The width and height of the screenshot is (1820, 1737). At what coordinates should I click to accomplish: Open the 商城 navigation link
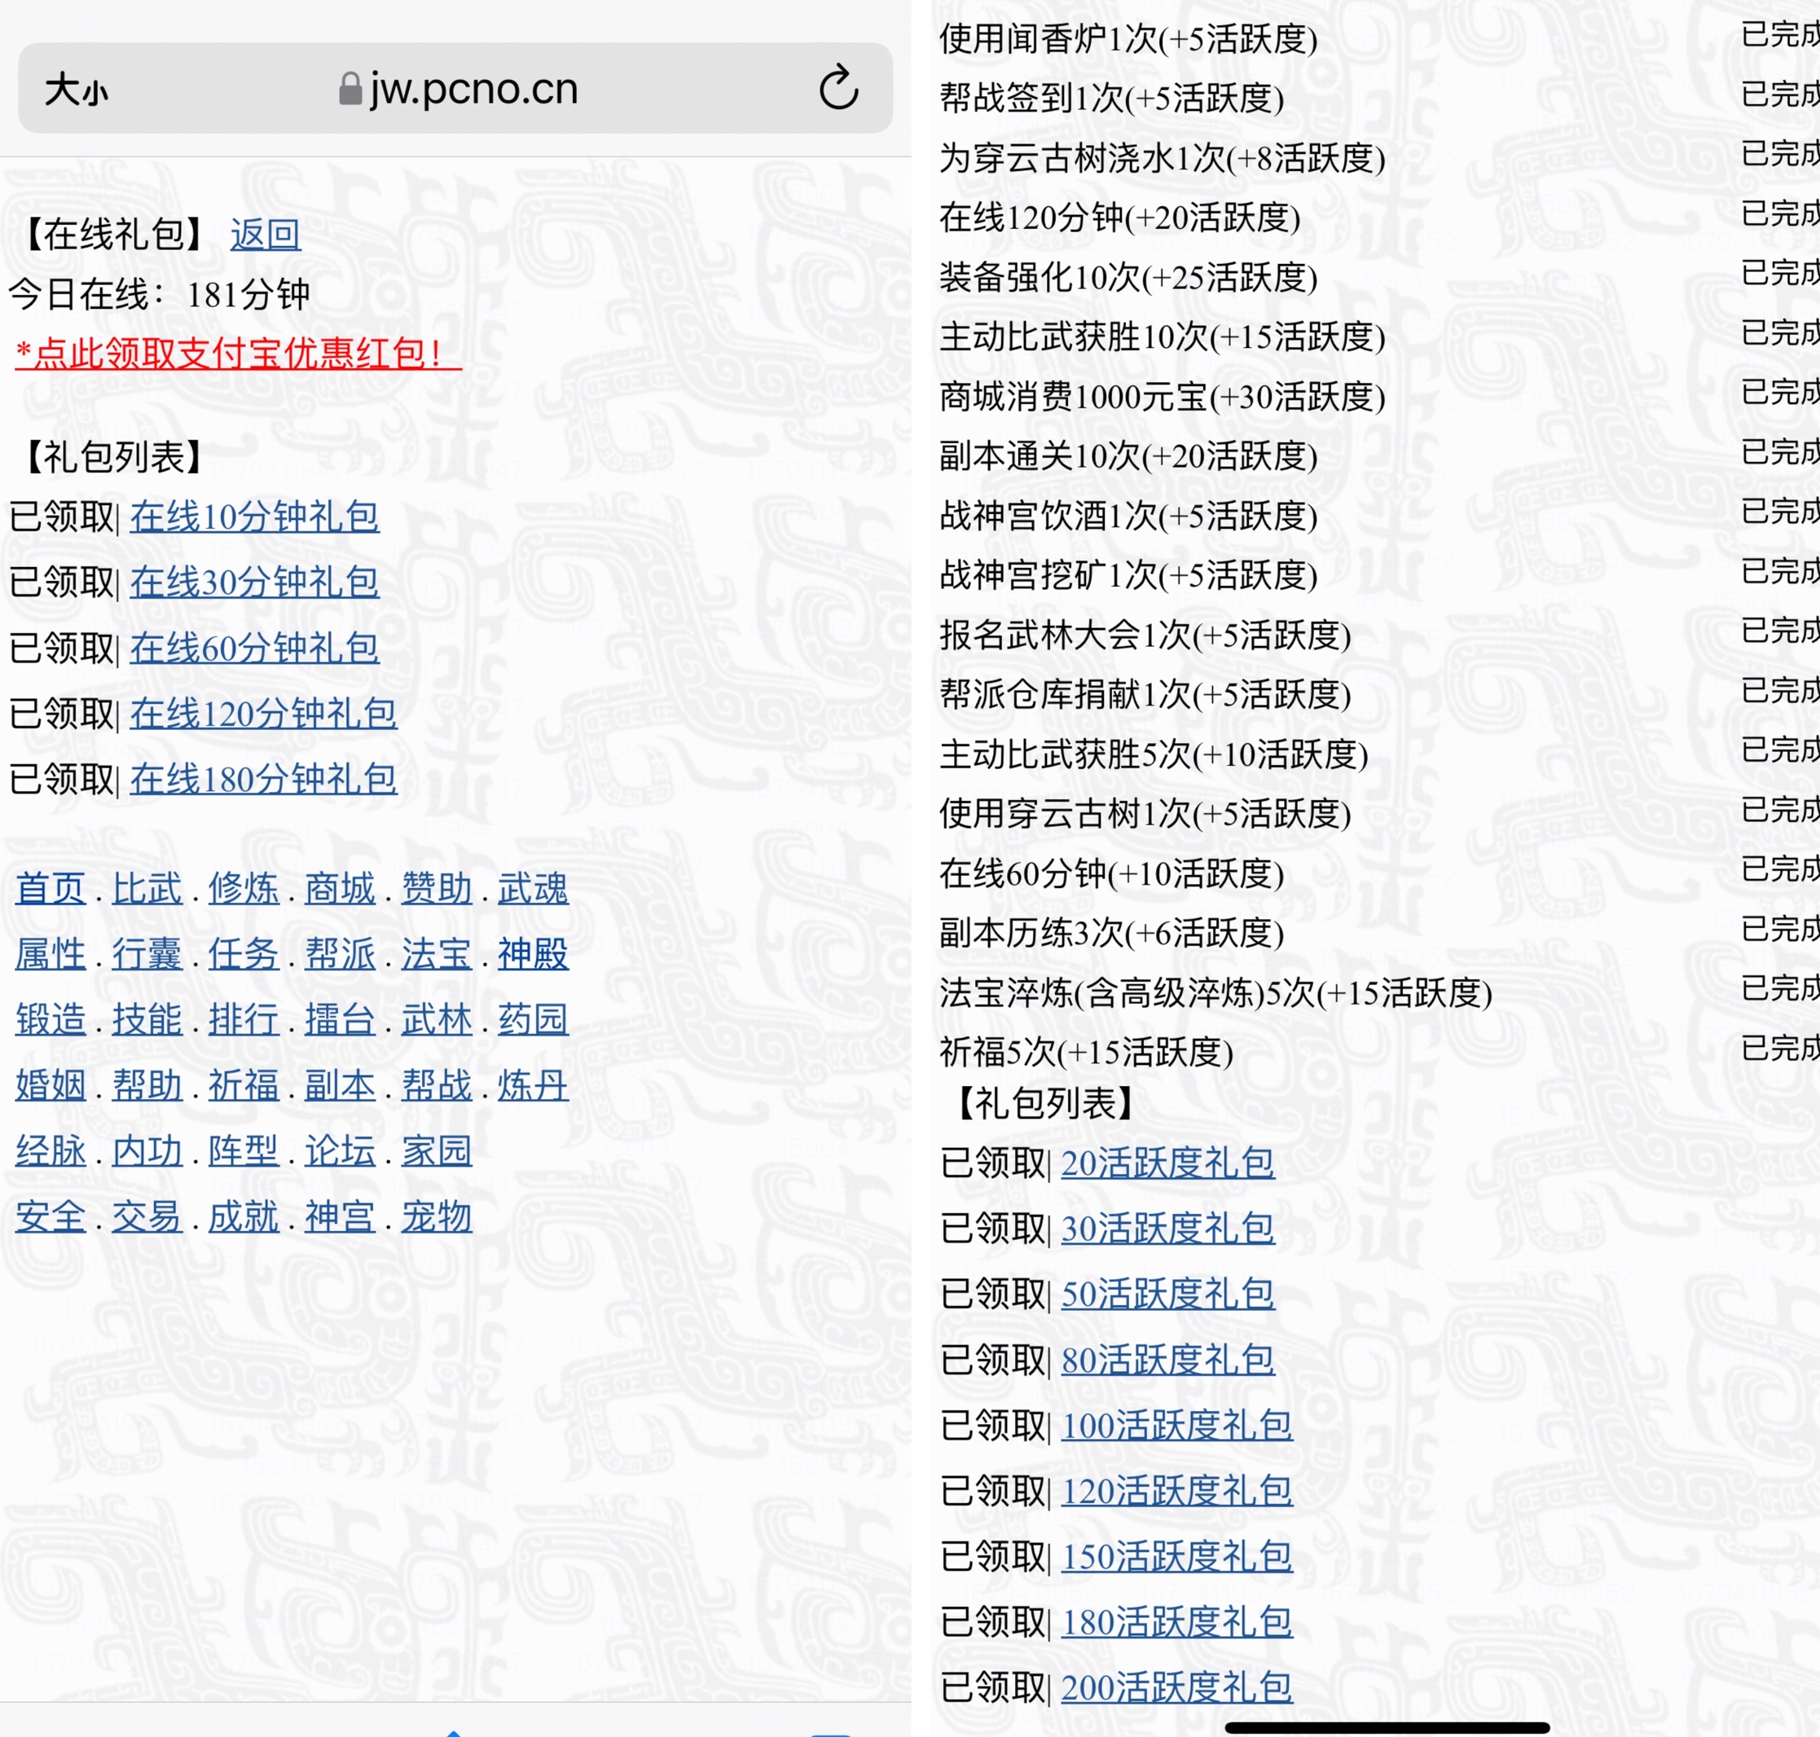point(340,888)
